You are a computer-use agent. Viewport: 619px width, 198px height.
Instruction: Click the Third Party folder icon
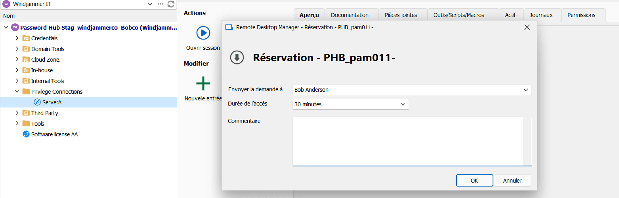(x=26, y=113)
